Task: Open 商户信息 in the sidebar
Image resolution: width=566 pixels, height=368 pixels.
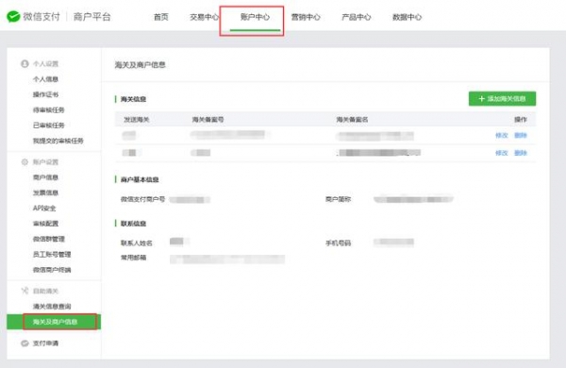Action: click(45, 177)
